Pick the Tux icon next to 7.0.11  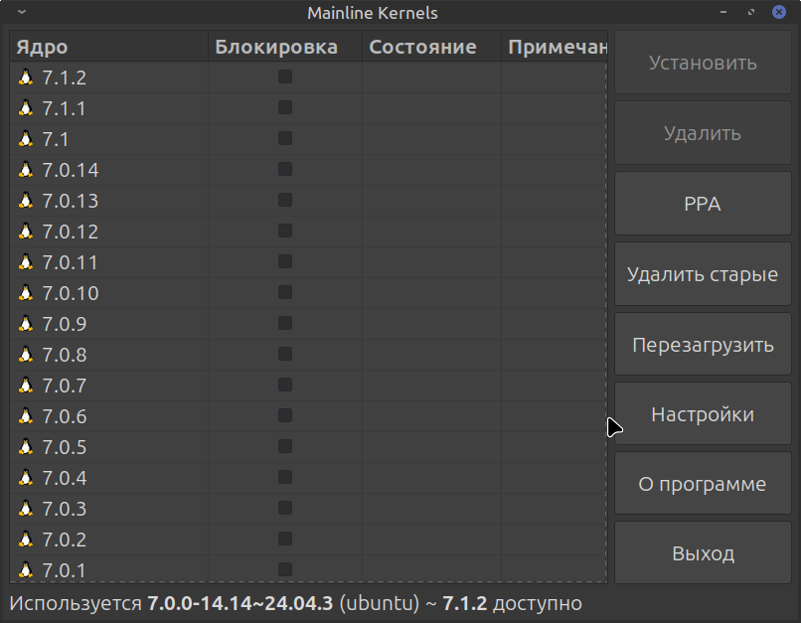[x=26, y=262]
